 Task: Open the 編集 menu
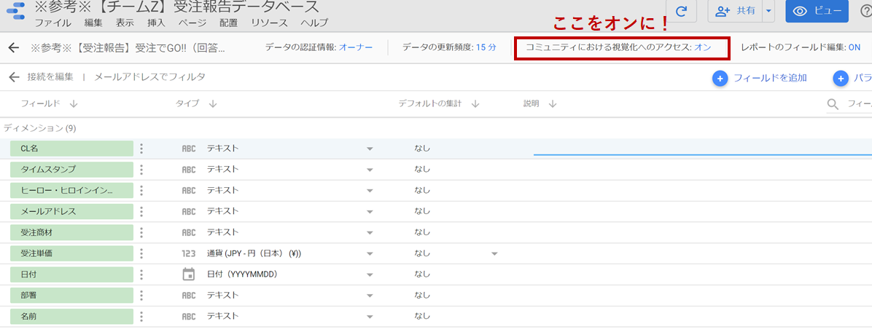[93, 23]
